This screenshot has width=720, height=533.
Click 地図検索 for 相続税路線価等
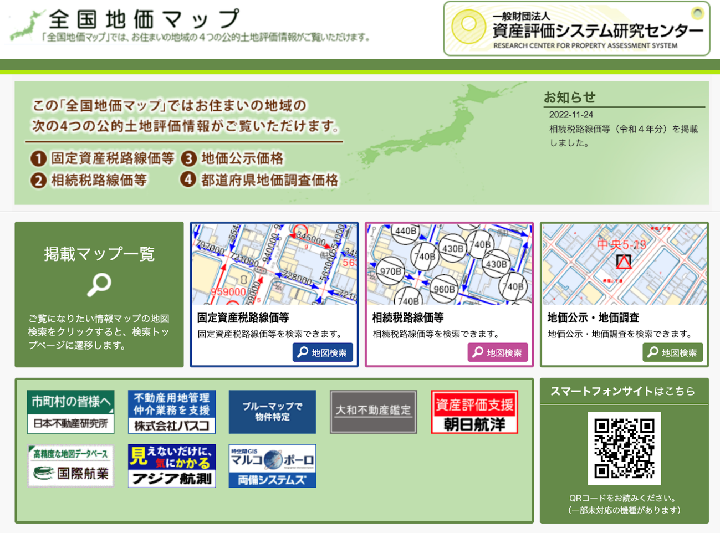pyautogui.click(x=498, y=352)
